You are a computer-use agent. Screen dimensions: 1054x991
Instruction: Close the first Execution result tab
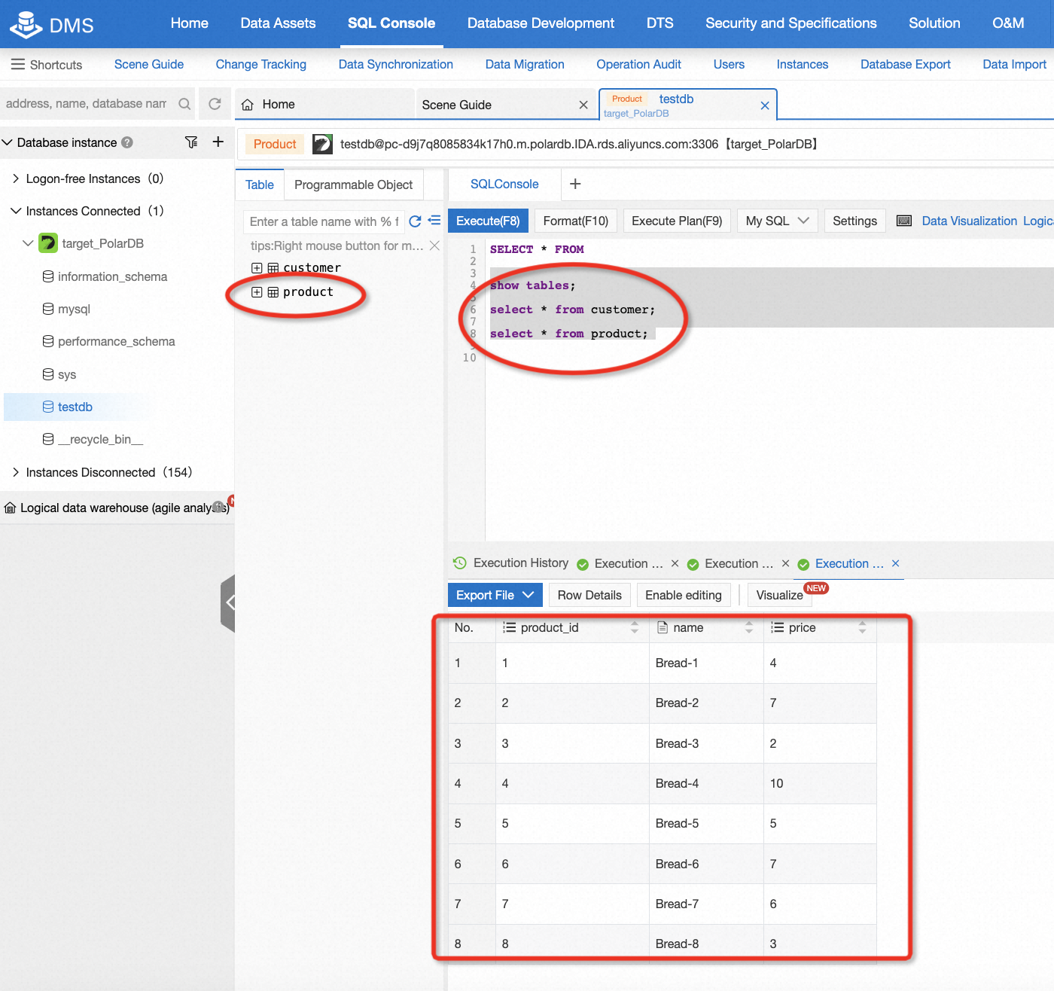pyautogui.click(x=675, y=563)
